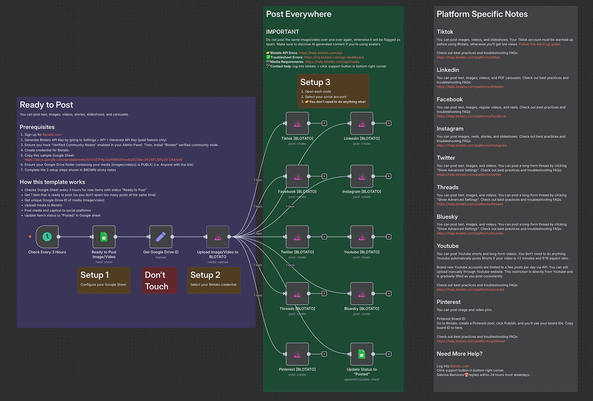Click the Linkedin heading in Platform Specific Notes
The width and height of the screenshot is (593, 401).
[x=448, y=70]
